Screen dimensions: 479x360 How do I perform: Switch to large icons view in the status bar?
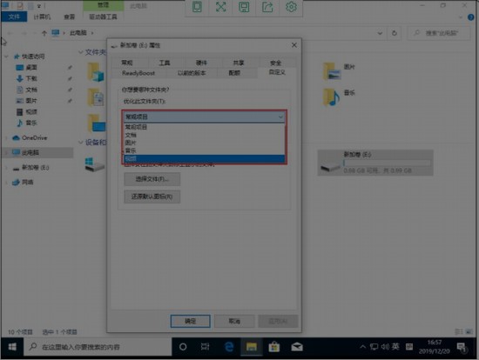469,331
